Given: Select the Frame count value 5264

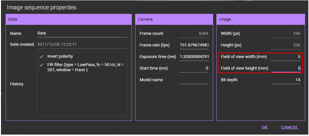Looking at the screenshot, I should tap(194, 33).
